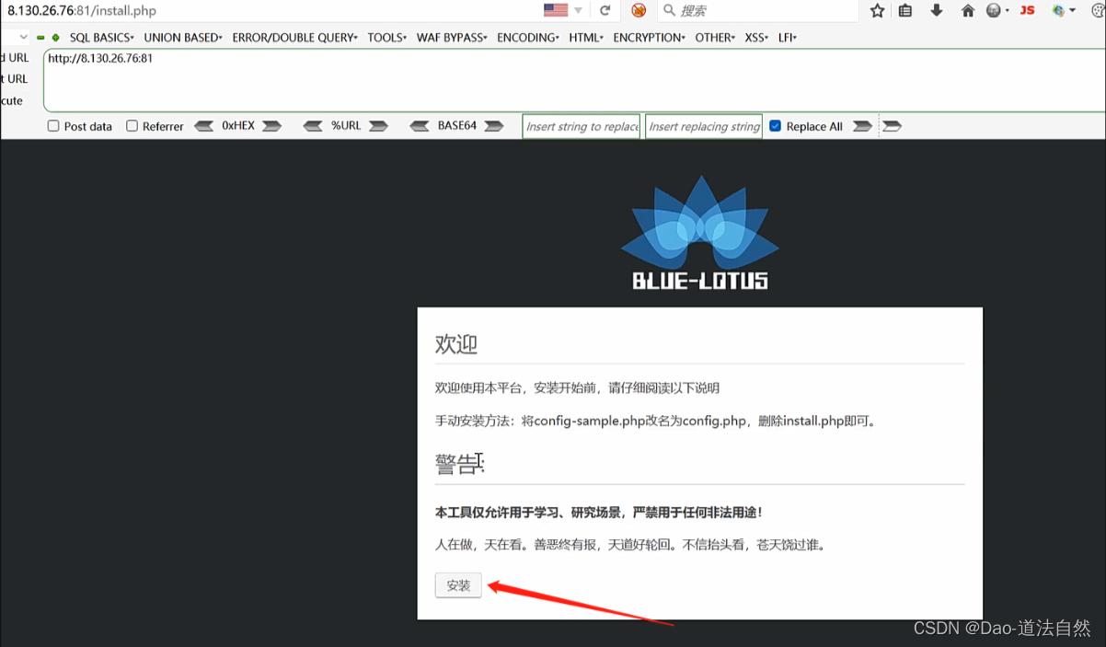
Task: Expand the SQL BASICS dropdown menu
Action: pos(101,38)
